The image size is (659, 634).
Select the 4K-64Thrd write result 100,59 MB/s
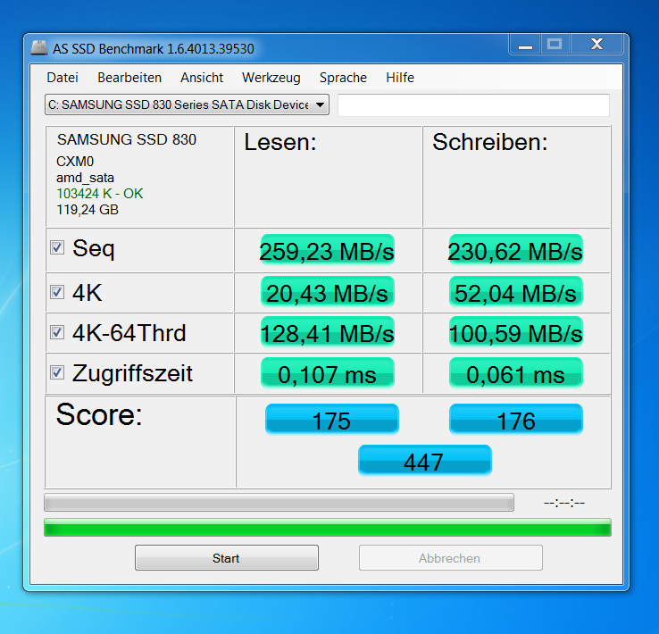pyautogui.click(x=516, y=332)
